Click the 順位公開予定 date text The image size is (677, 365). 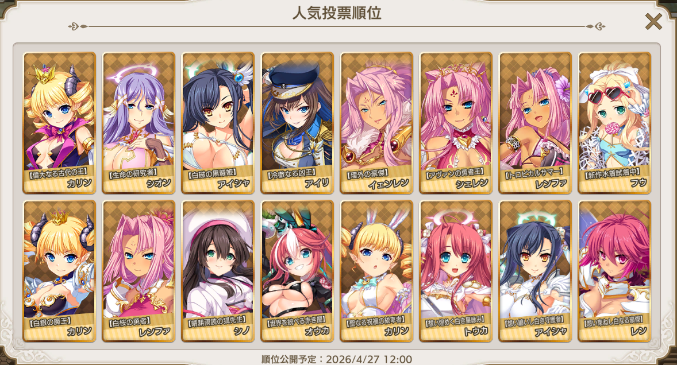337,359
